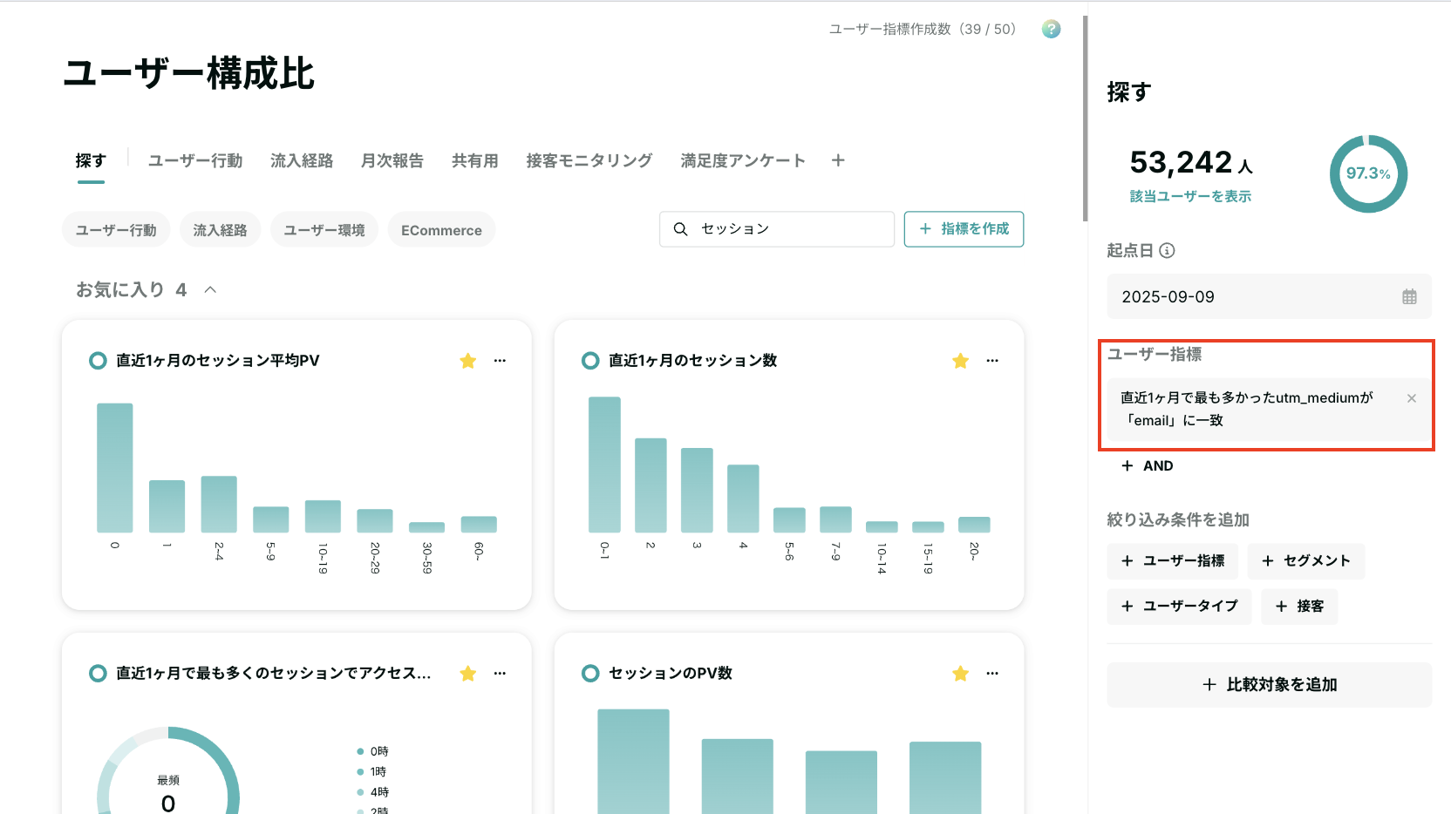Click the ユーザー指標作成数 (39 / 50) text
This screenshot has width=1451, height=814.
[923, 29]
